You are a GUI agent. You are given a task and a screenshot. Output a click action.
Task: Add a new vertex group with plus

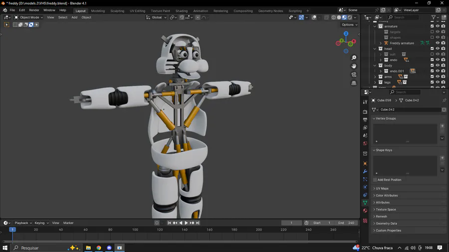pos(442,126)
